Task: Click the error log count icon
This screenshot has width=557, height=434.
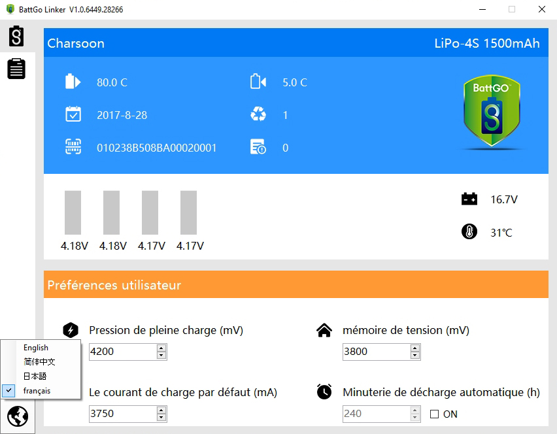Action: point(258,146)
